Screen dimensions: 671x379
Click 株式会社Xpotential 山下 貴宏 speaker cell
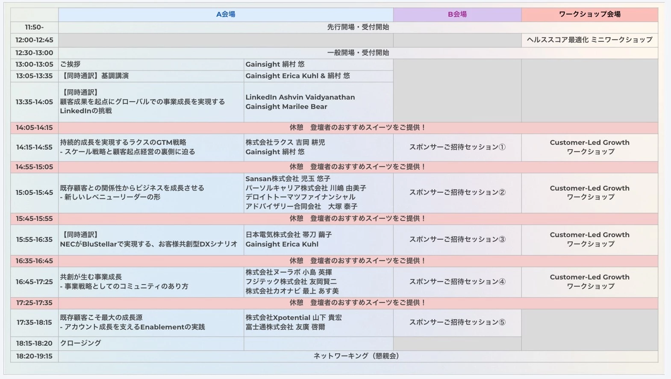318,323
